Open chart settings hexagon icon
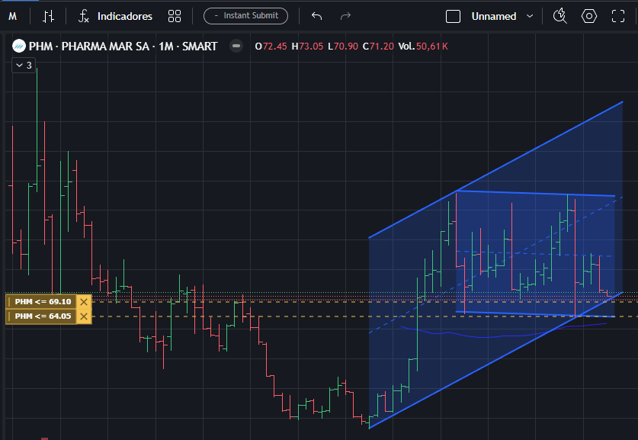Viewport: 638px width, 440px height. 589,16
